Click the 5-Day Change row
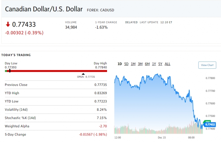The width and height of the screenshot is (221, 142). click(x=56, y=134)
